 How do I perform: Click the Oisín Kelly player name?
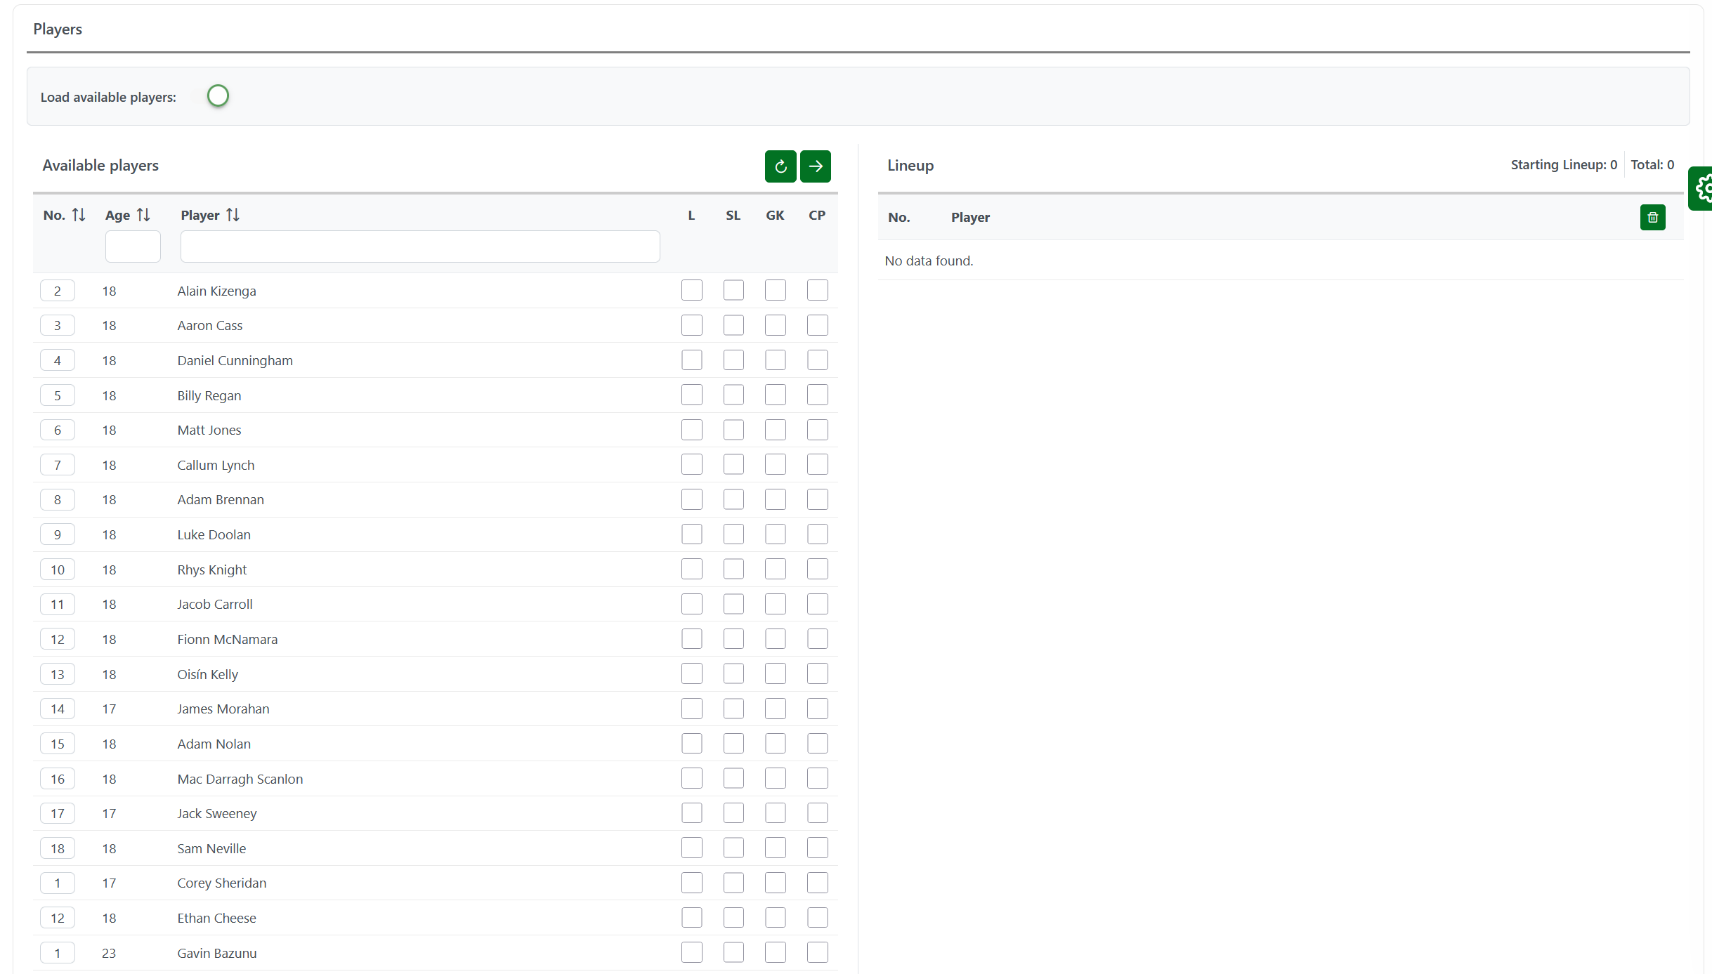(207, 674)
